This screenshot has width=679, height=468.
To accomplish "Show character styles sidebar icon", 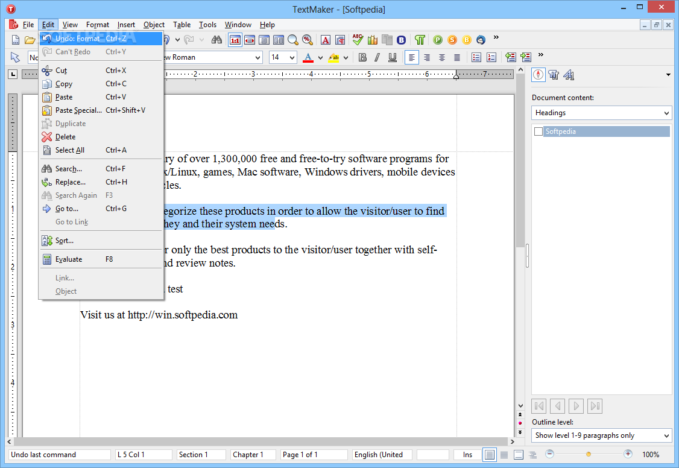I will click(569, 75).
